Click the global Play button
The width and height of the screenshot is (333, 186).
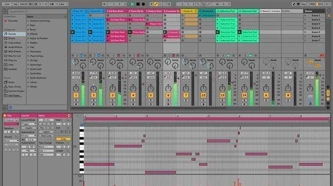click(132, 4)
